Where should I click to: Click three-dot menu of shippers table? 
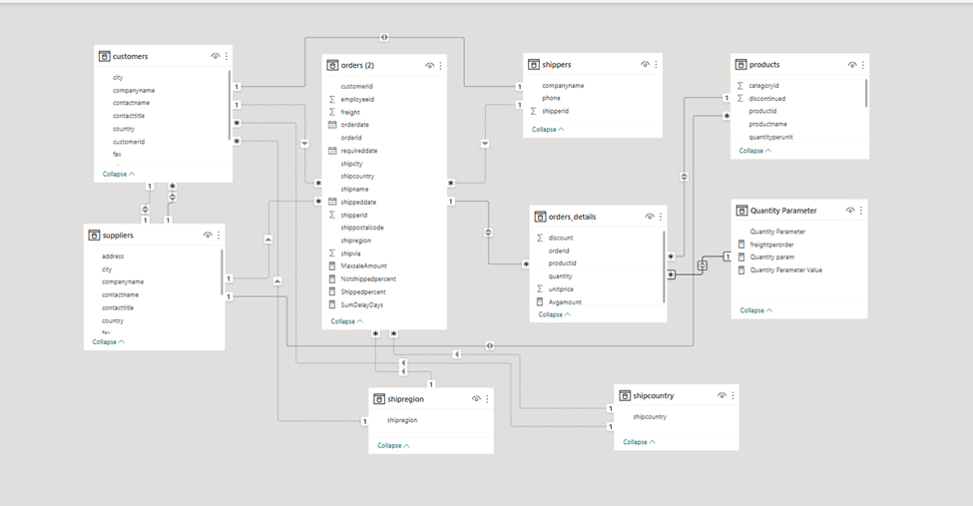[657, 65]
